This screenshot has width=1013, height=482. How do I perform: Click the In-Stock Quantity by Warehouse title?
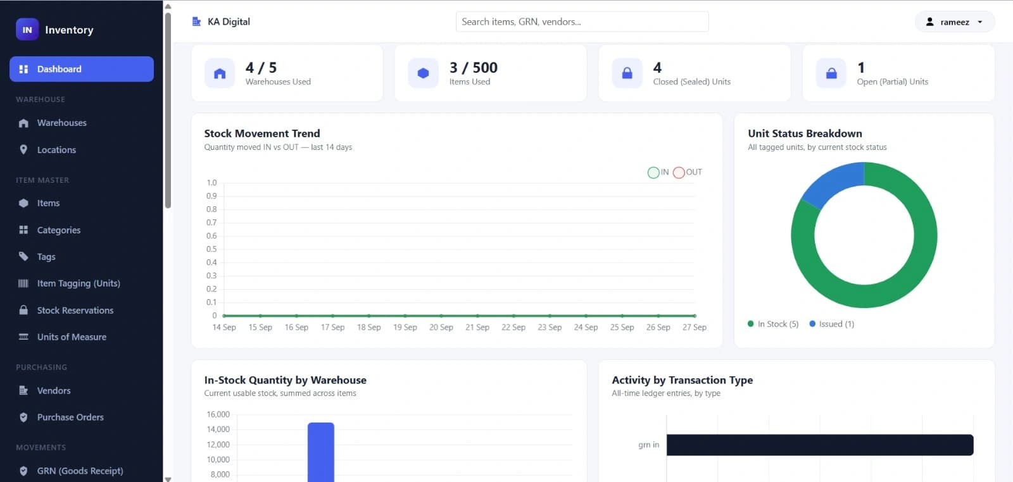285,380
